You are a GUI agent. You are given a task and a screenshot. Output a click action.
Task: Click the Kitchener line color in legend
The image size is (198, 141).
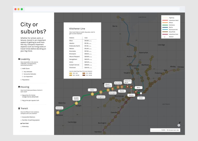165,25
